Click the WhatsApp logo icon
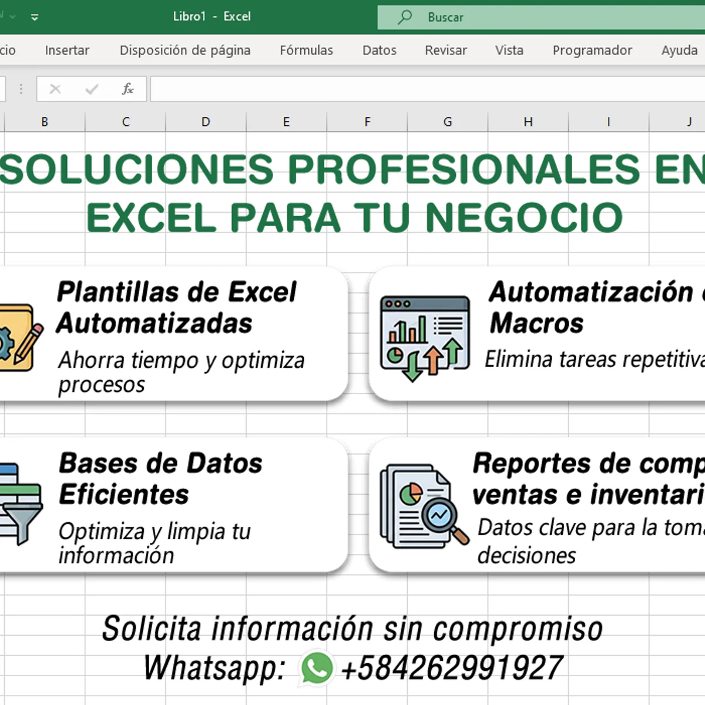This screenshot has height=705, width=705. (x=317, y=669)
